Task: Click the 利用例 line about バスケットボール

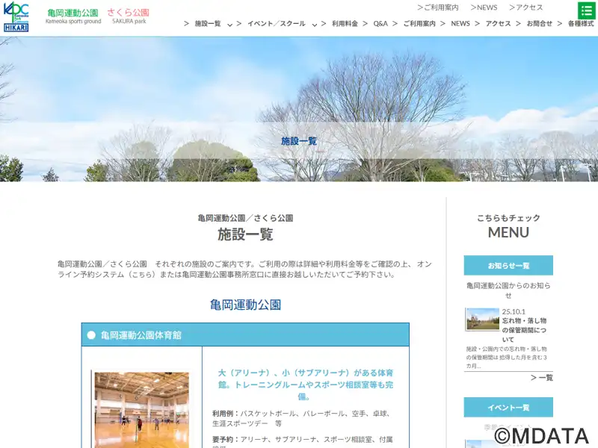Action: 301,418
